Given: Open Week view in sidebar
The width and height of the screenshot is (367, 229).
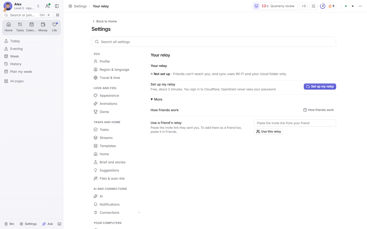Looking at the screenshot, I should coord(32,56).
